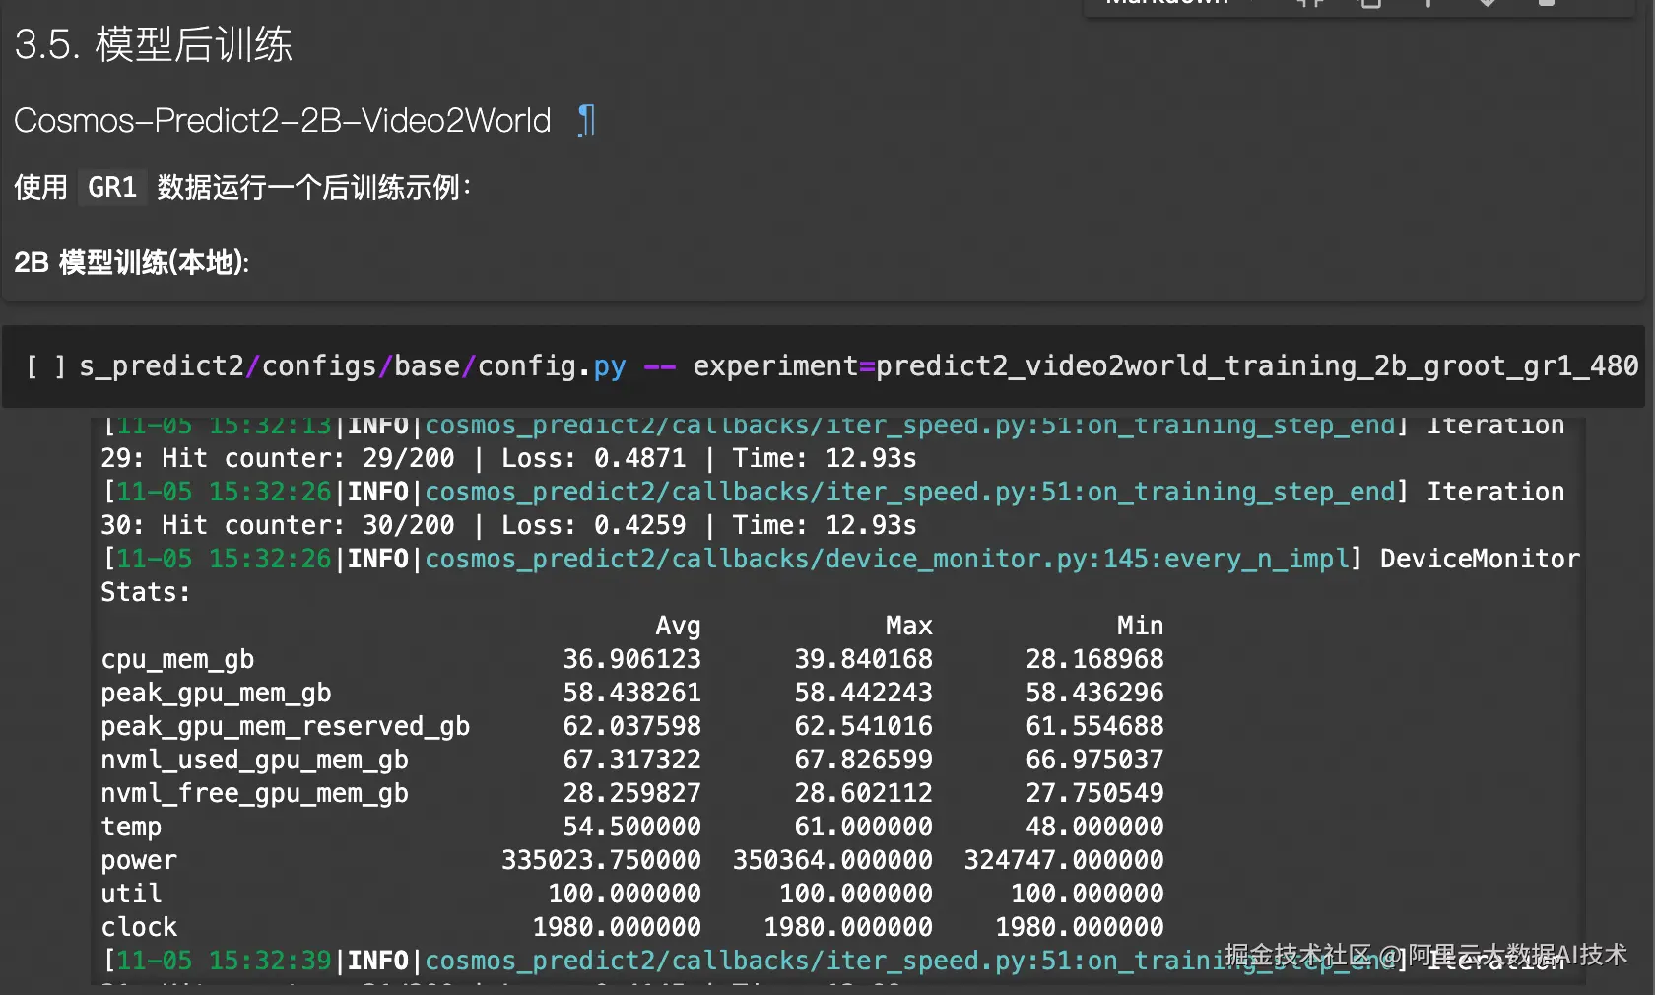This screenshot has height=995, width=1655.
Task: Click the 'peak_gpu_mem_reserved_gb' row label
Action: (x=286, y=727)
